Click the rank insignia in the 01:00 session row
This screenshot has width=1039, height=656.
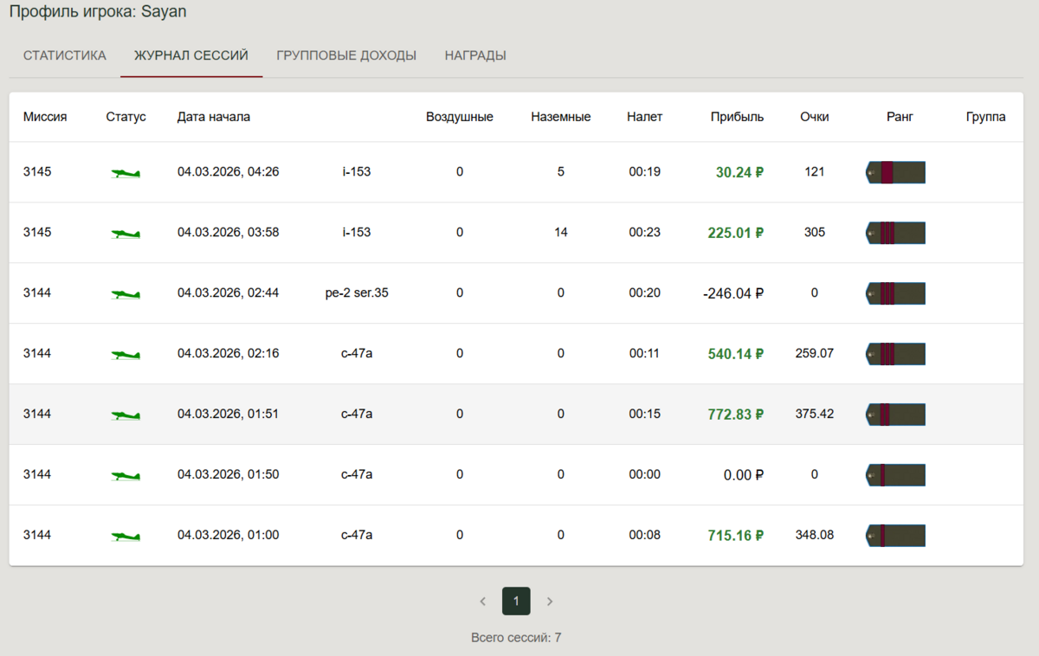point(895,536)
